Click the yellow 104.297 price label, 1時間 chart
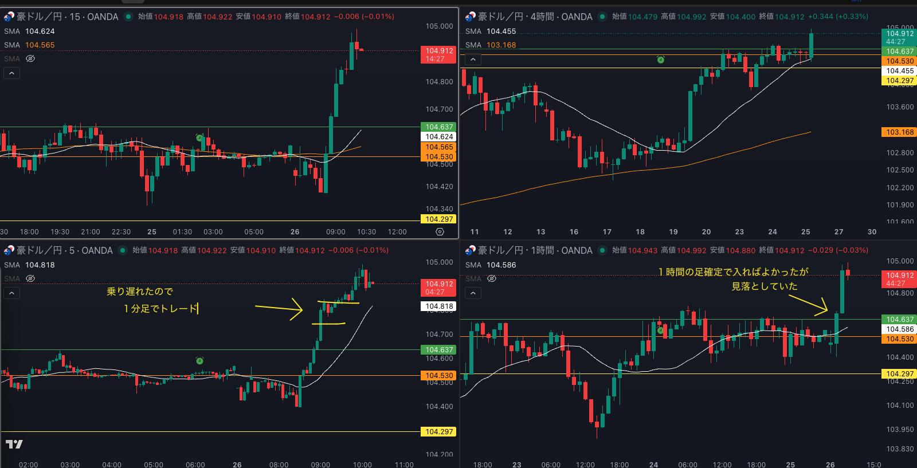Screen dimensions: 917x468 [900, 373]
